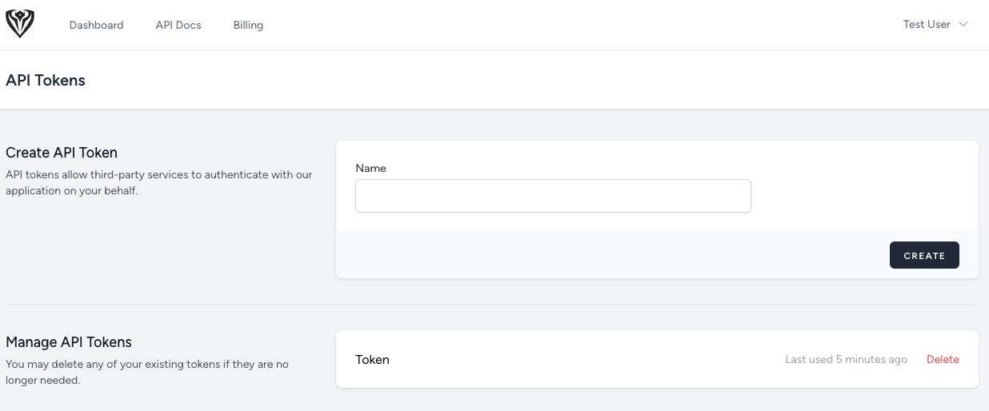
Task: Click the Manage API Tokens section title
Action: pos(69,342)
